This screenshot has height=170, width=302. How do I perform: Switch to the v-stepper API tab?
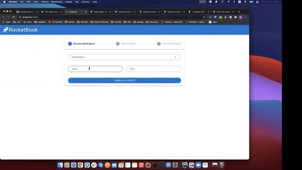click(198, 12)
